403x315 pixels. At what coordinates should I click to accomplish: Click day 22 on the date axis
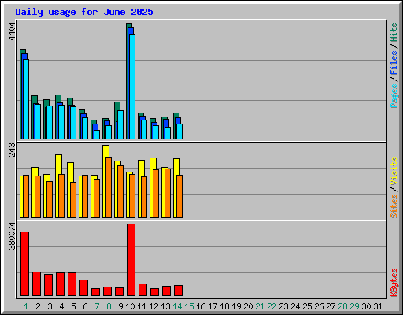click(272, 306)
